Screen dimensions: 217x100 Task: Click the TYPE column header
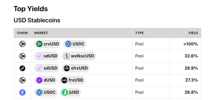point(139,33)
